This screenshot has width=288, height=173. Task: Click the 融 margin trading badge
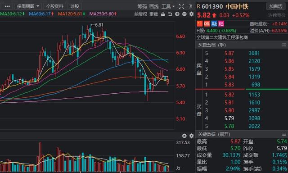click(x=214, y=23)
